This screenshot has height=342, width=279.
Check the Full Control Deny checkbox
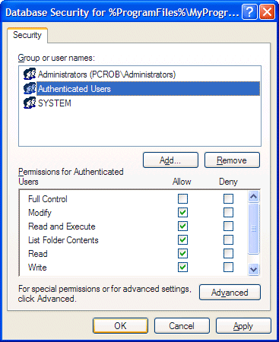coord(228,199)
